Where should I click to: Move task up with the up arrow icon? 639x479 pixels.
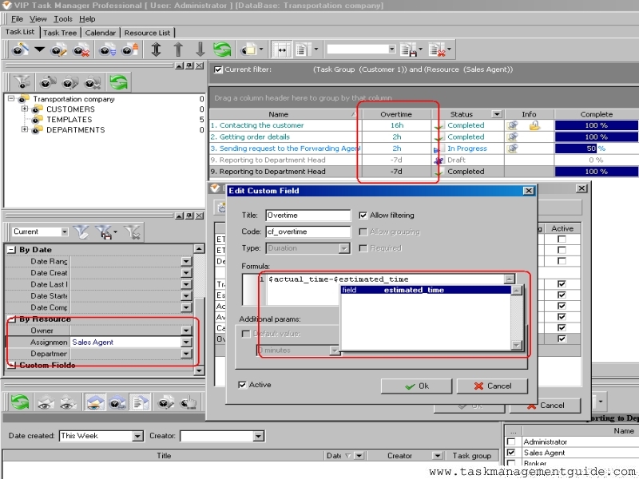tap(178, 49)
